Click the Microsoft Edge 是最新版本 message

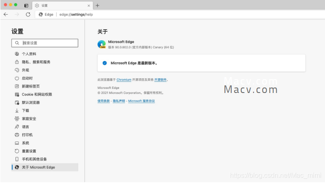pos(134,63)
